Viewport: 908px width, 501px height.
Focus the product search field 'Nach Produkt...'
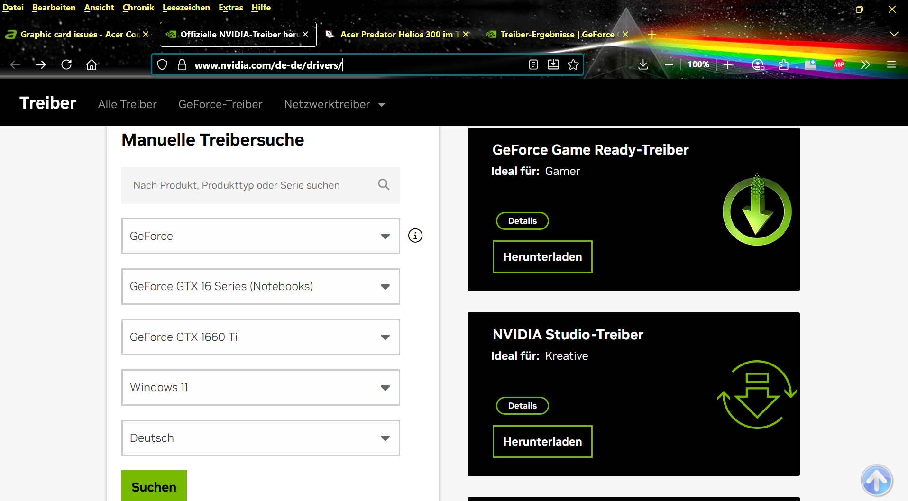(261, 185)
